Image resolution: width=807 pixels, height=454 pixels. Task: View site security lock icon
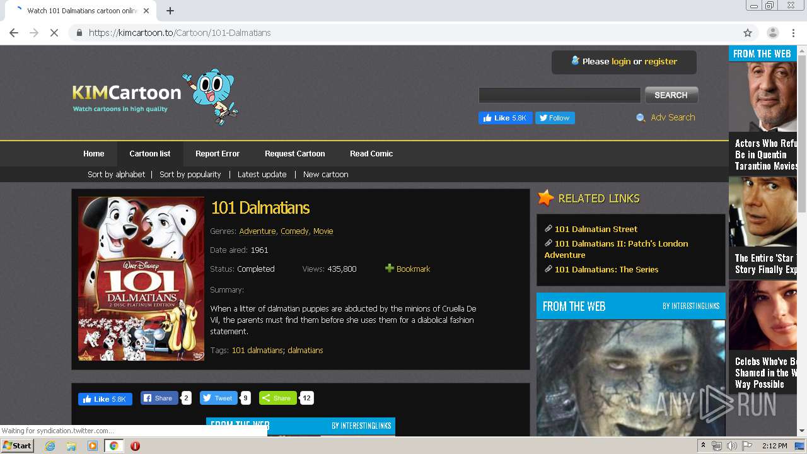79,33
